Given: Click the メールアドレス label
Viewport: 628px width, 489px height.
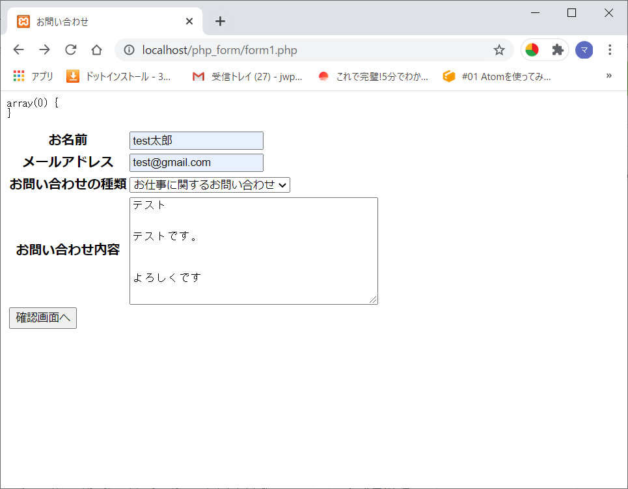Looking at the screenshot, I should pyautogui.click(x=68, y=162).
